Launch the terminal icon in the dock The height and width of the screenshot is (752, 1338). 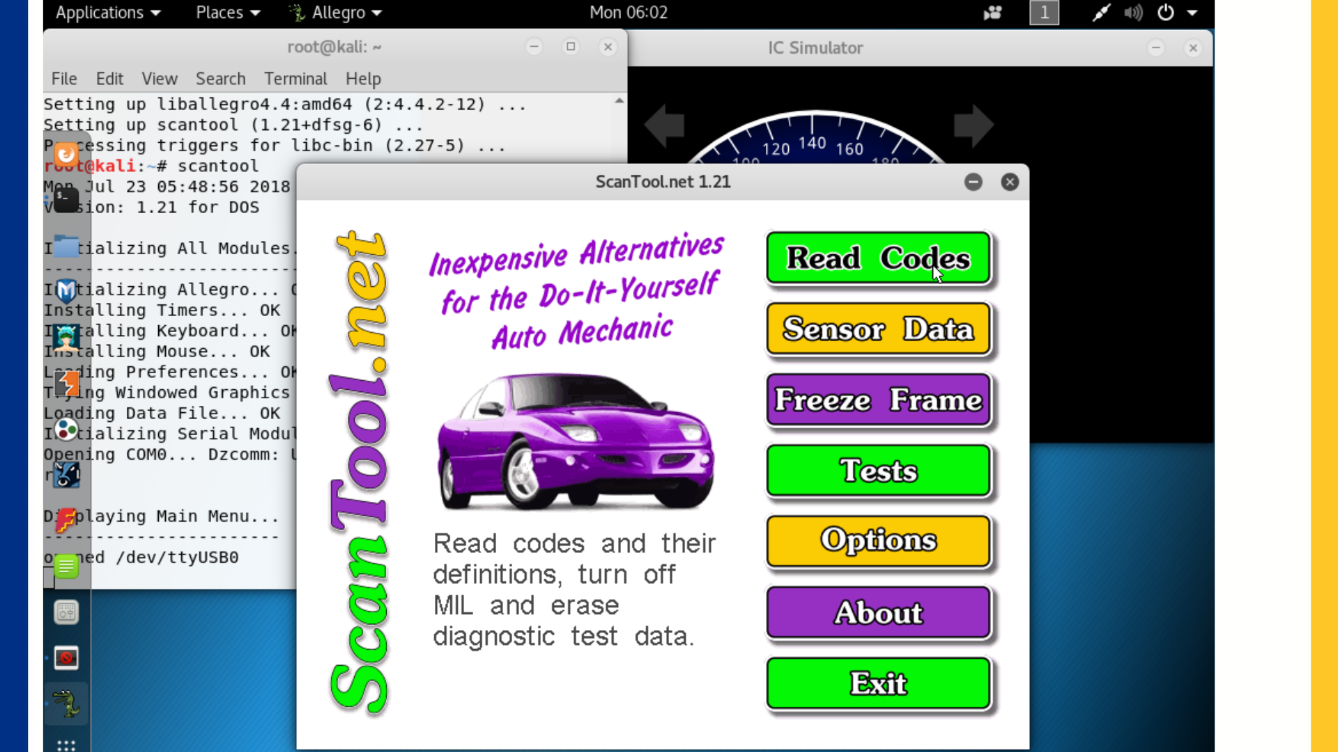click(66, 201)
